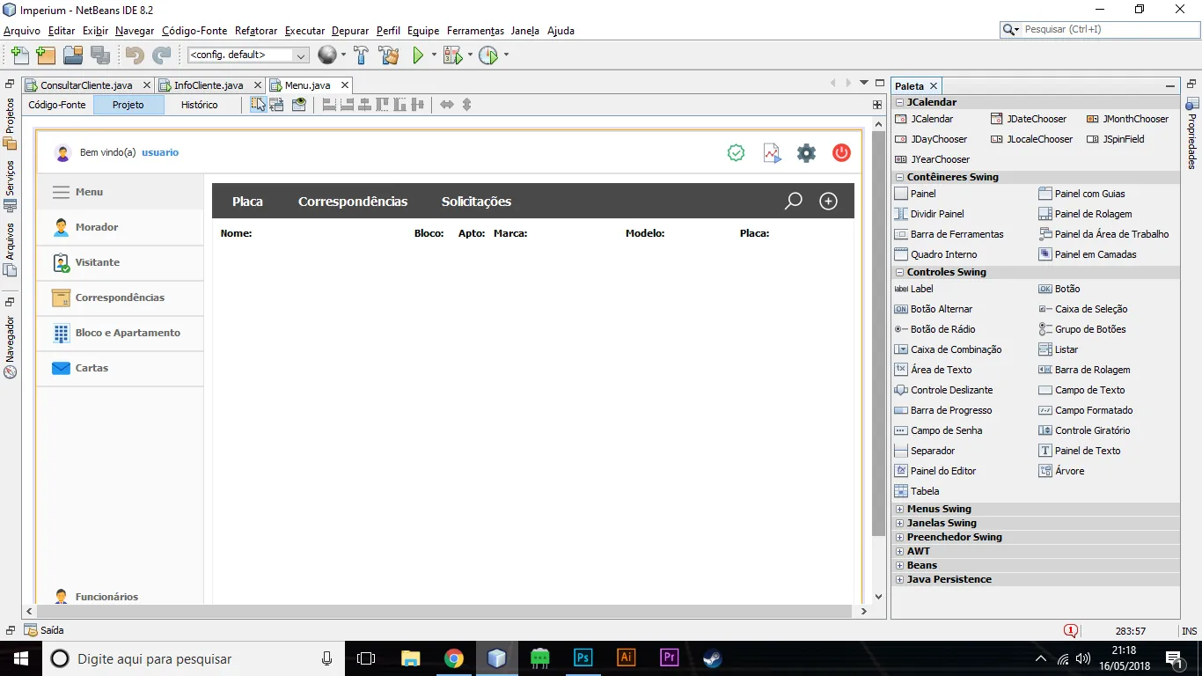Click the Selection Mode arrow icon
The width and height of the screenshot is (1202, 676).
click(x=258, y=104)
